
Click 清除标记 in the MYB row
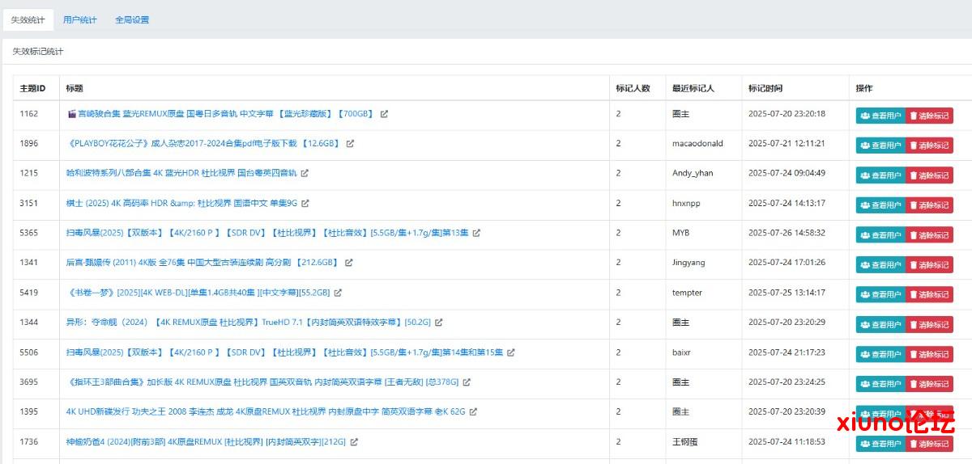point(929,235)
